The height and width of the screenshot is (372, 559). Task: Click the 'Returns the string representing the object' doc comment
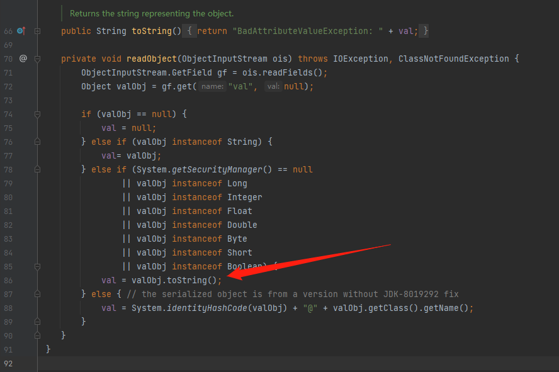pos(152,14)
